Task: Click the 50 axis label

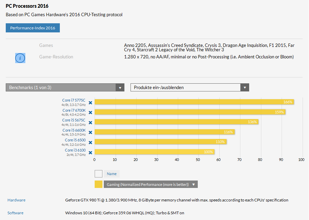Action: click(198, 160)
